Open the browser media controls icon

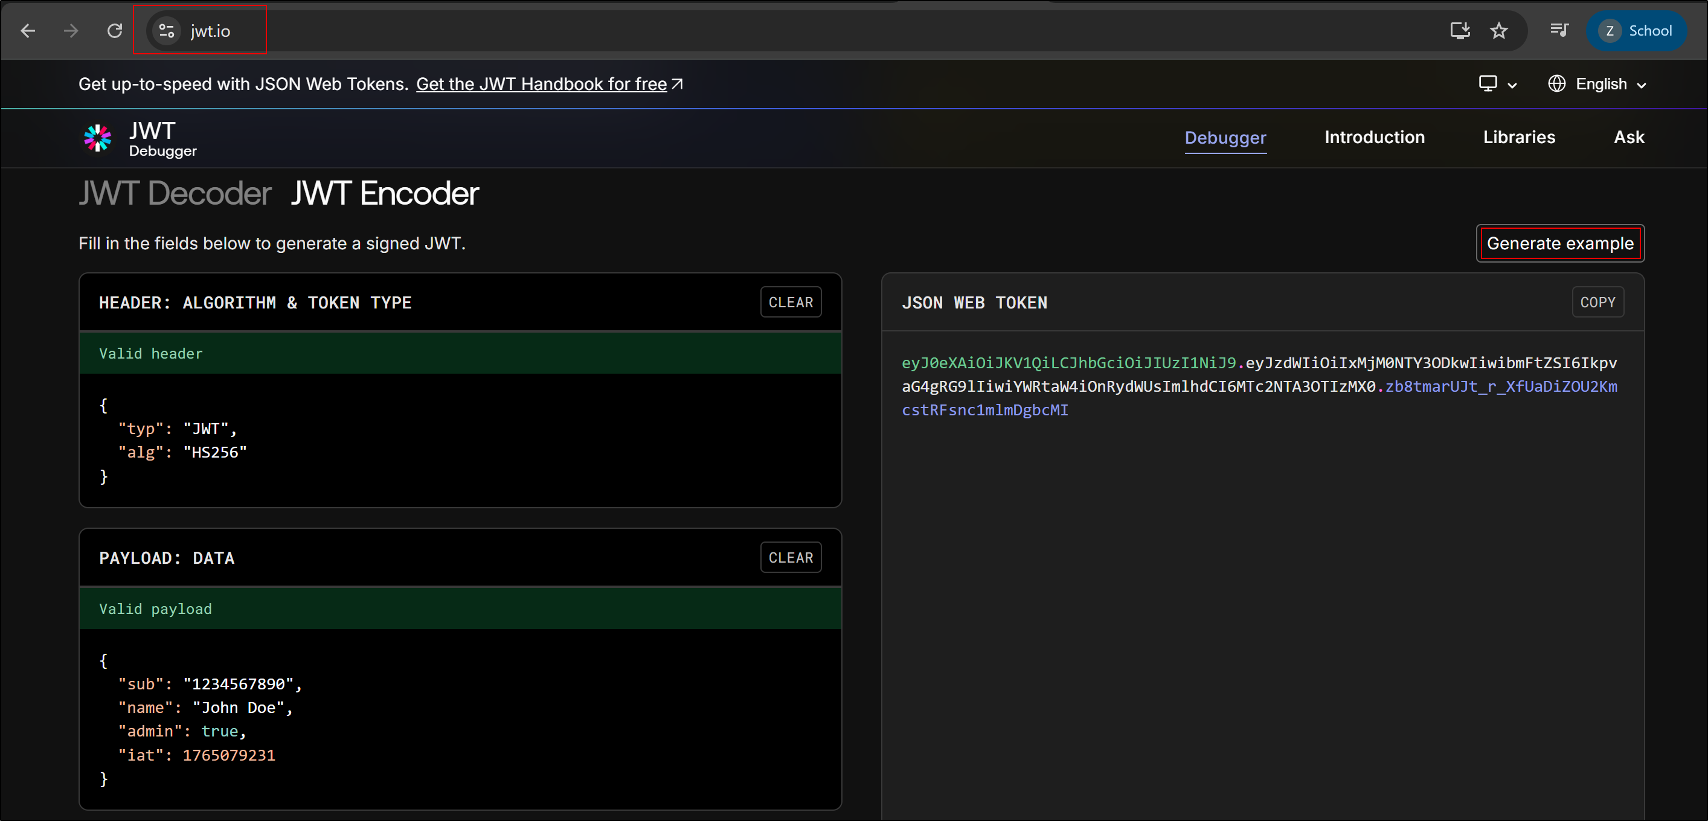1559,30
